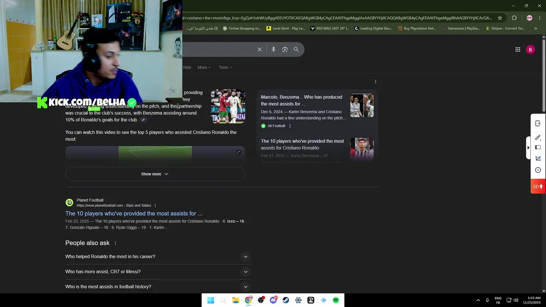Bookmark this page with the star
This screenshot has height=307, width=546.
[500, 18]
